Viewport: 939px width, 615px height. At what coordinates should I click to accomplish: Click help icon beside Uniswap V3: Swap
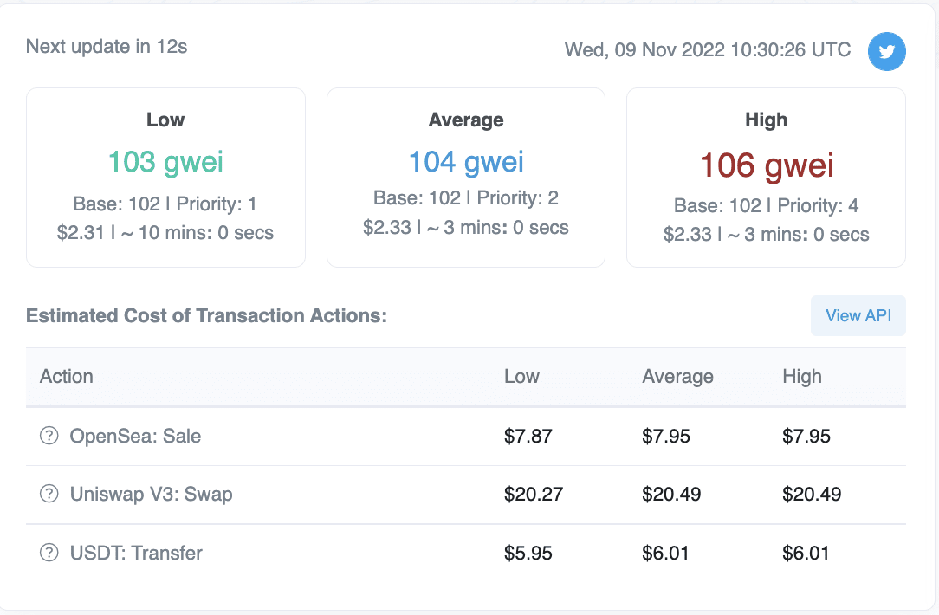pyautogui.click(x=49, y=495)
